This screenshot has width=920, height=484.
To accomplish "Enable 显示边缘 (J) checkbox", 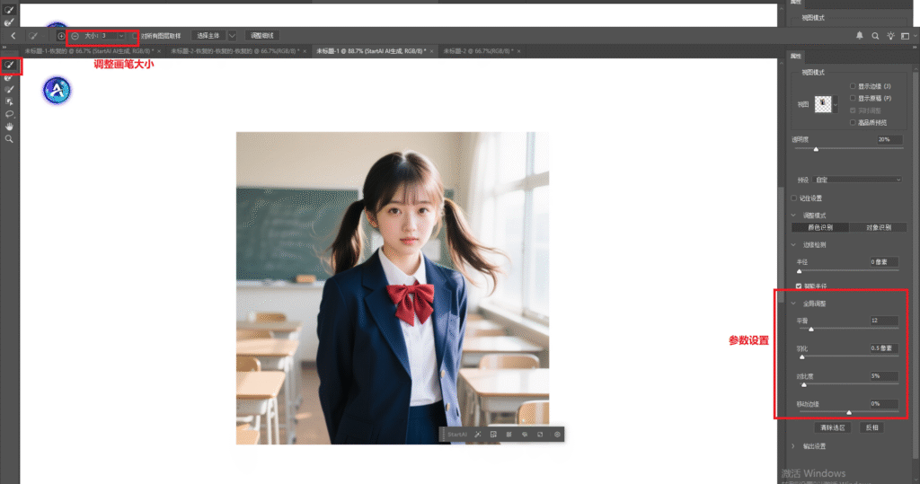I will 853,85.
